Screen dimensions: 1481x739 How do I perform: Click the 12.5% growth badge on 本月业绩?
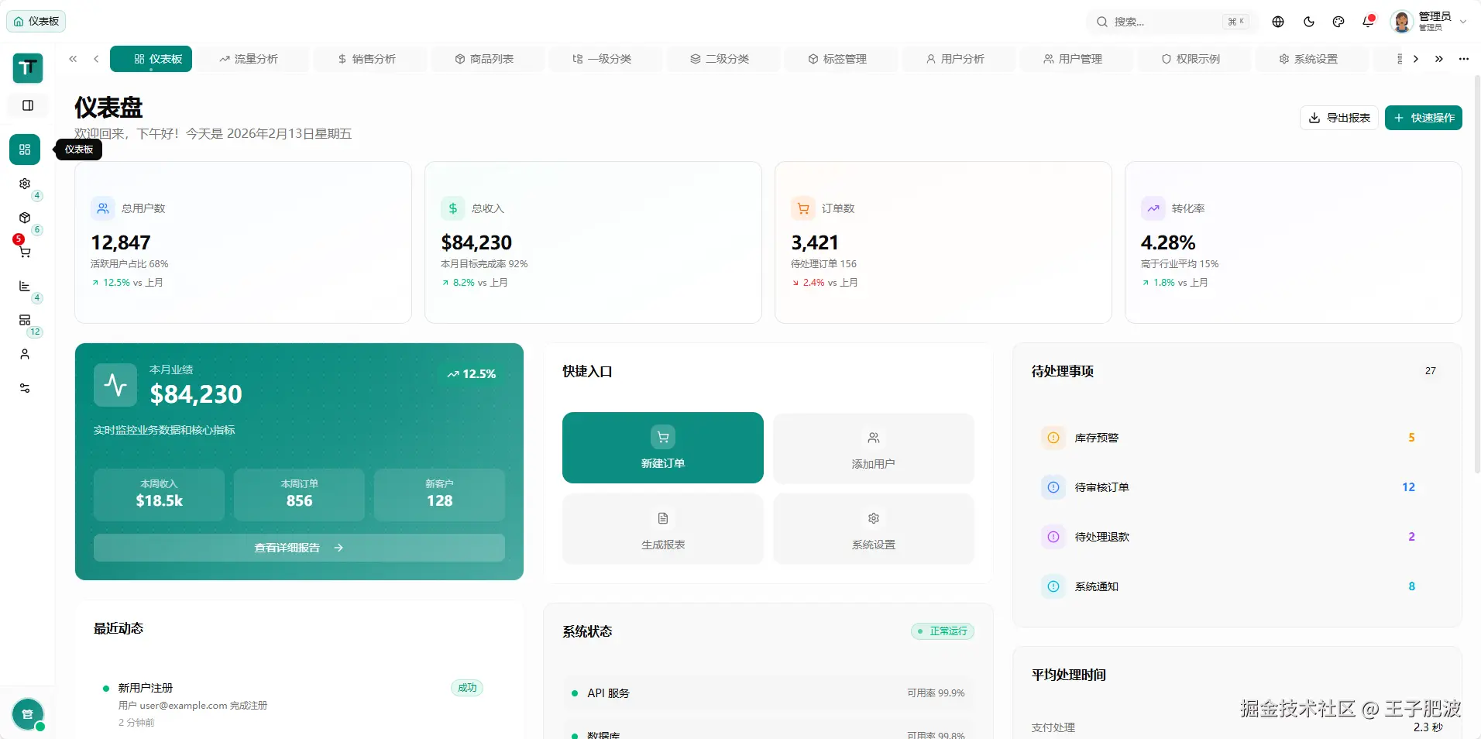[x=471, y=374]
